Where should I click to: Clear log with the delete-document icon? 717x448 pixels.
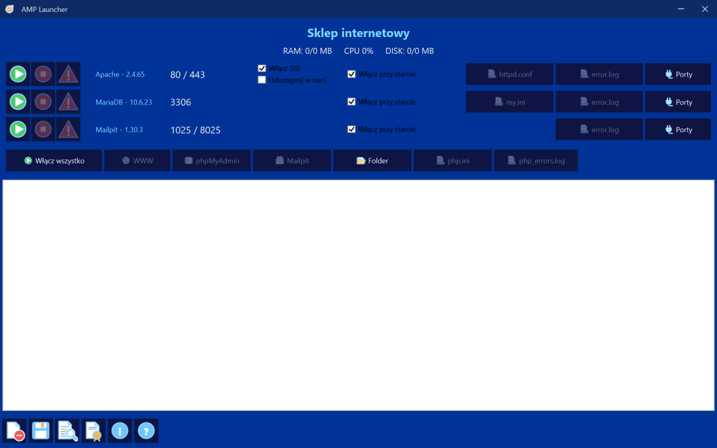15,431
